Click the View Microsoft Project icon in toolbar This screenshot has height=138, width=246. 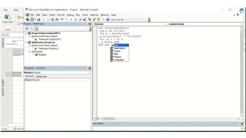coord(28,20)
